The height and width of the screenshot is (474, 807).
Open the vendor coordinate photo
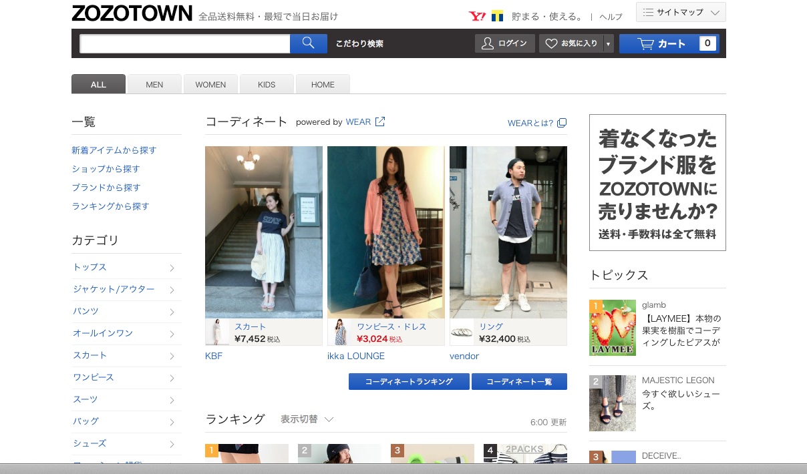coord(508,232)
